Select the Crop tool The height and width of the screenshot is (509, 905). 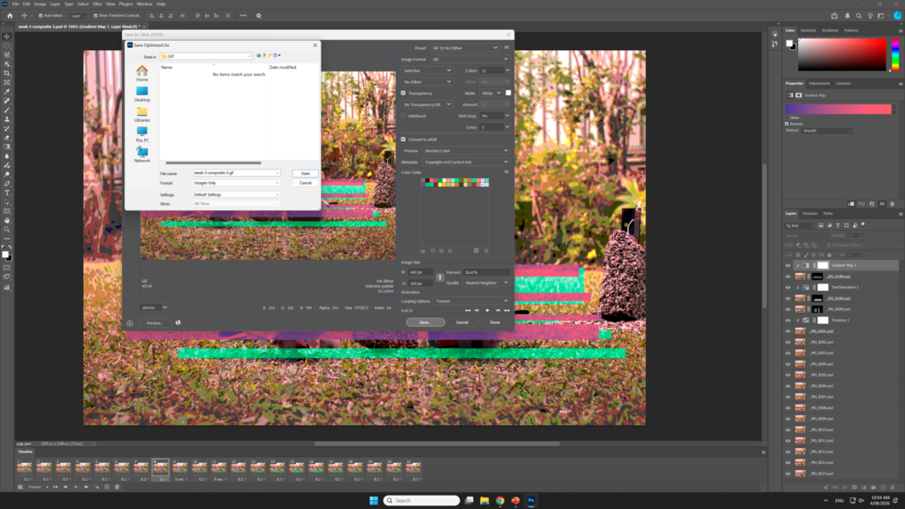coord(7,73)
